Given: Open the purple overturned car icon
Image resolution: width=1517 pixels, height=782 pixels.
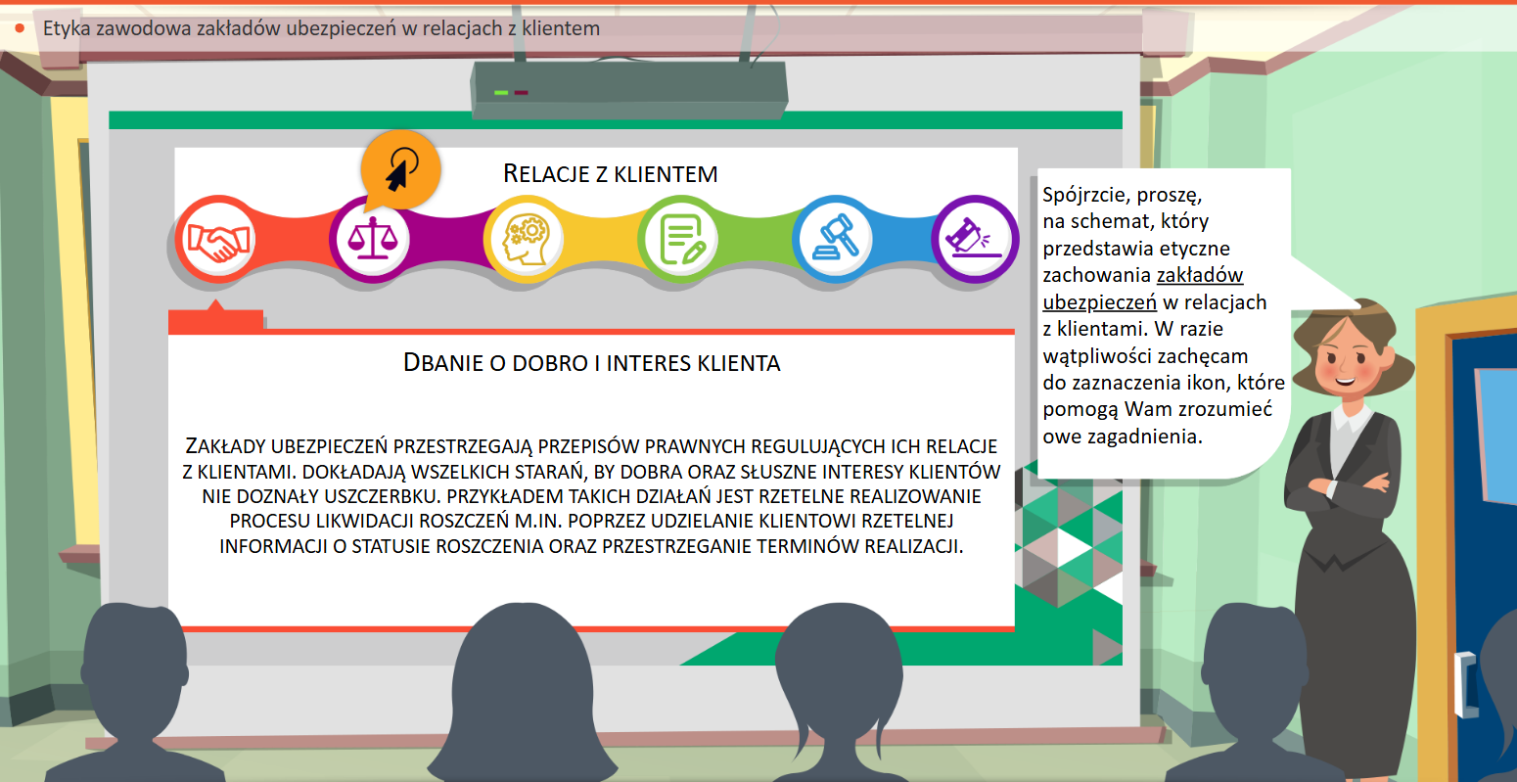Looking at the screenshot, I should [973, 240].
